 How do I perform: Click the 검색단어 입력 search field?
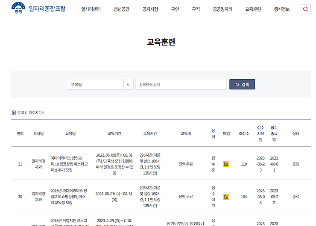[181, 84]
